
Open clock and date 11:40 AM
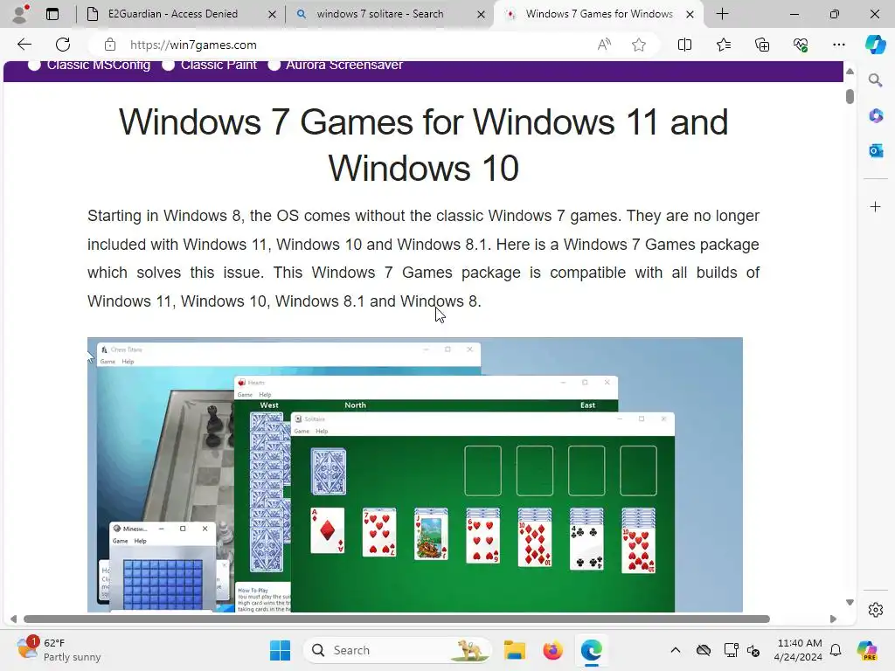pyautogui.click(x=799, y=650)
